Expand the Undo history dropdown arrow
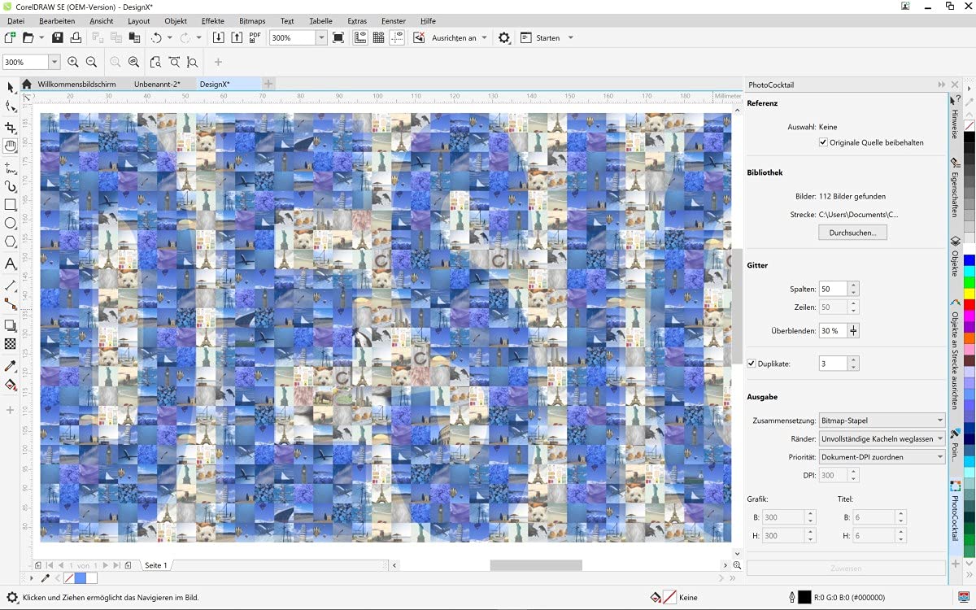Viewport: 976px width, 610px height. tap(169, 37)
